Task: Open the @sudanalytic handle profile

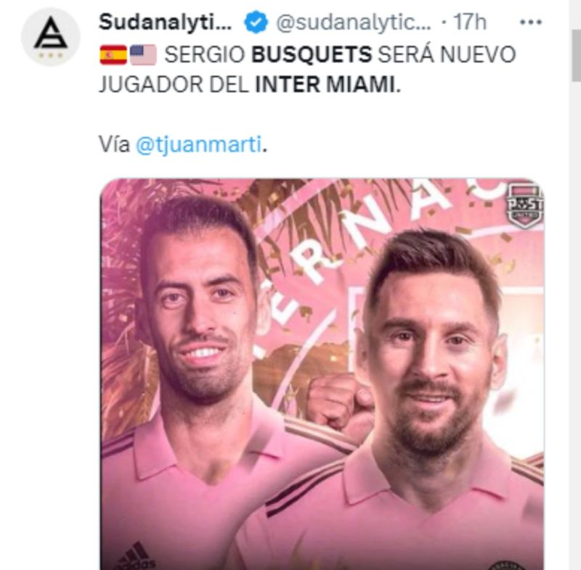Action: coord(354,22)
